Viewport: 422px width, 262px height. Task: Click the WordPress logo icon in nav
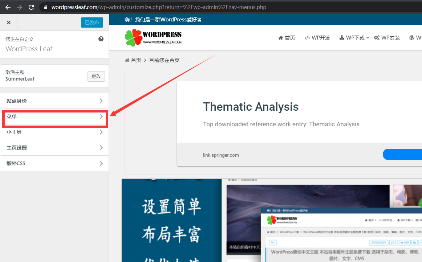point(412,38)
